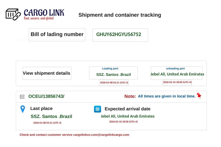Click the customer service email address
The image size is (221, 147).
(101, 135)
